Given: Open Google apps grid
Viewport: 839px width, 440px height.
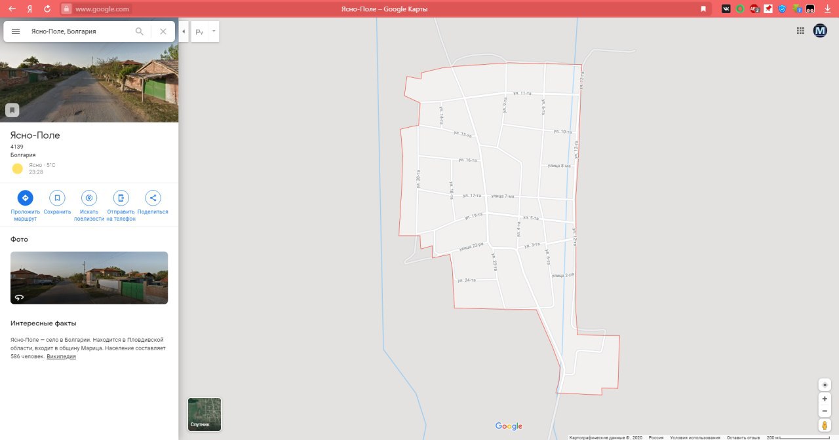Looking at the screenshot, I should tap(800, 31).
